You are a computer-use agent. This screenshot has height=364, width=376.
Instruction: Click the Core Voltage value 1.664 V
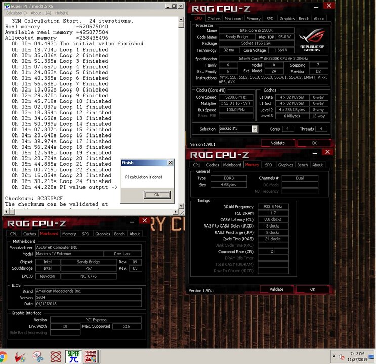pyautogui.click(x=281, y=50)
